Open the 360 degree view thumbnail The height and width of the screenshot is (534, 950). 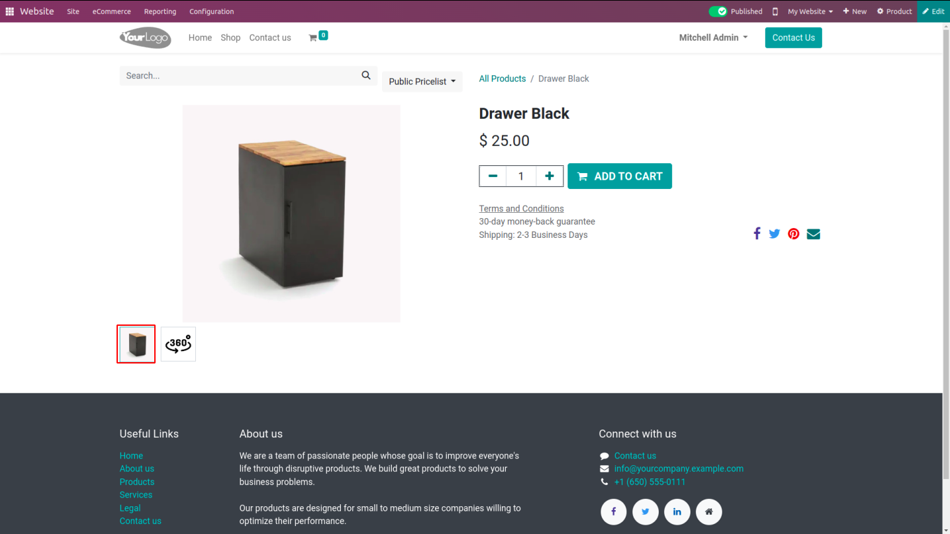click(178, 344)
